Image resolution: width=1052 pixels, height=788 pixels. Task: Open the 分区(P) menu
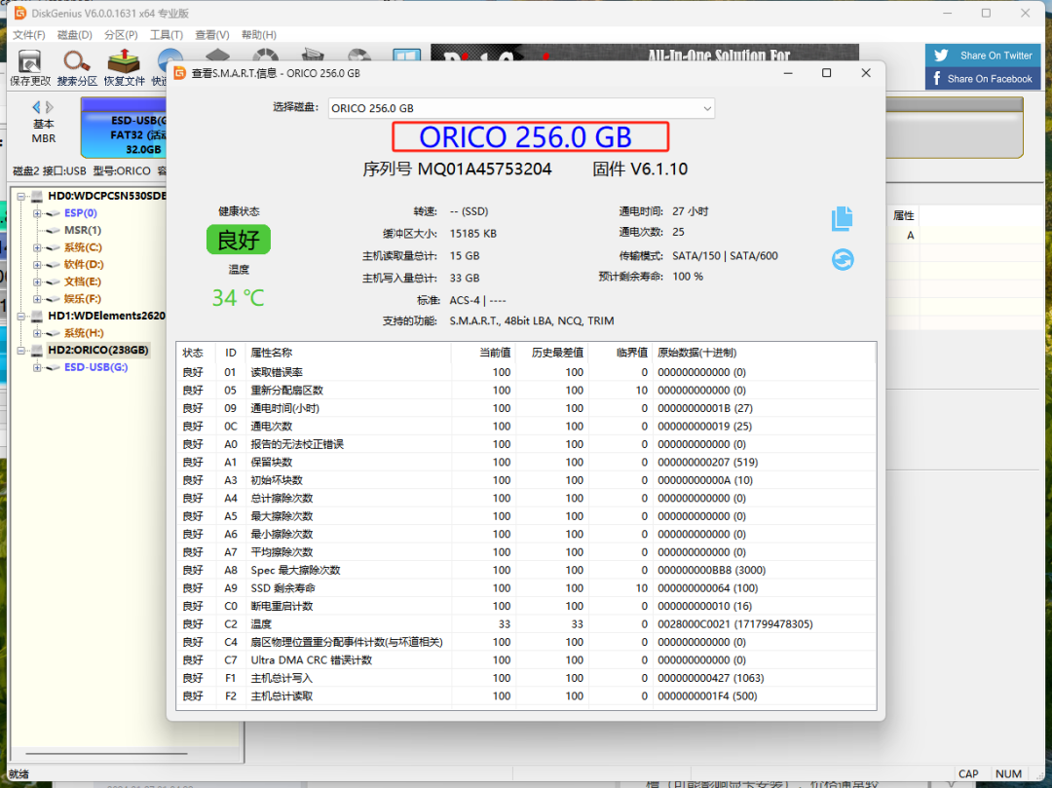121,35
